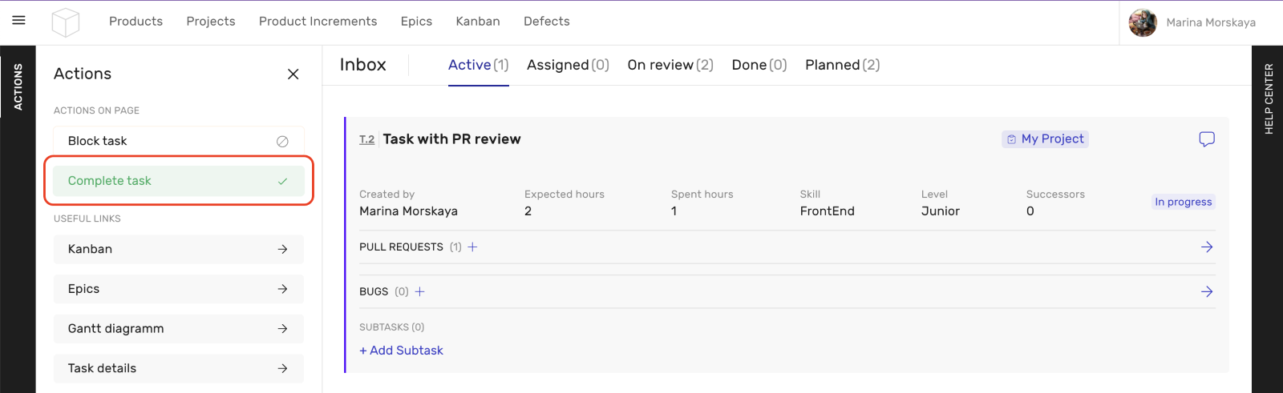Image resolution: width=1283 pixels, height=393 pixels.
Task: Open the Help Center side panel
Action: click(x=1268, y=98)
